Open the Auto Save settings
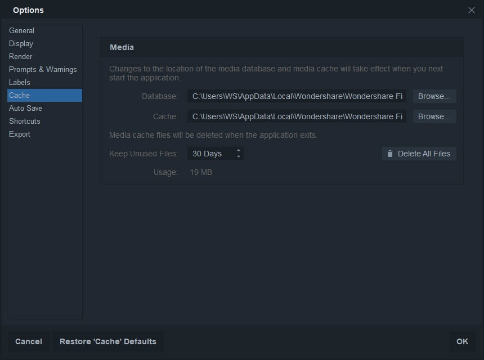The height and width of the screenshot is (360, 484). click(x=26, y=108)
